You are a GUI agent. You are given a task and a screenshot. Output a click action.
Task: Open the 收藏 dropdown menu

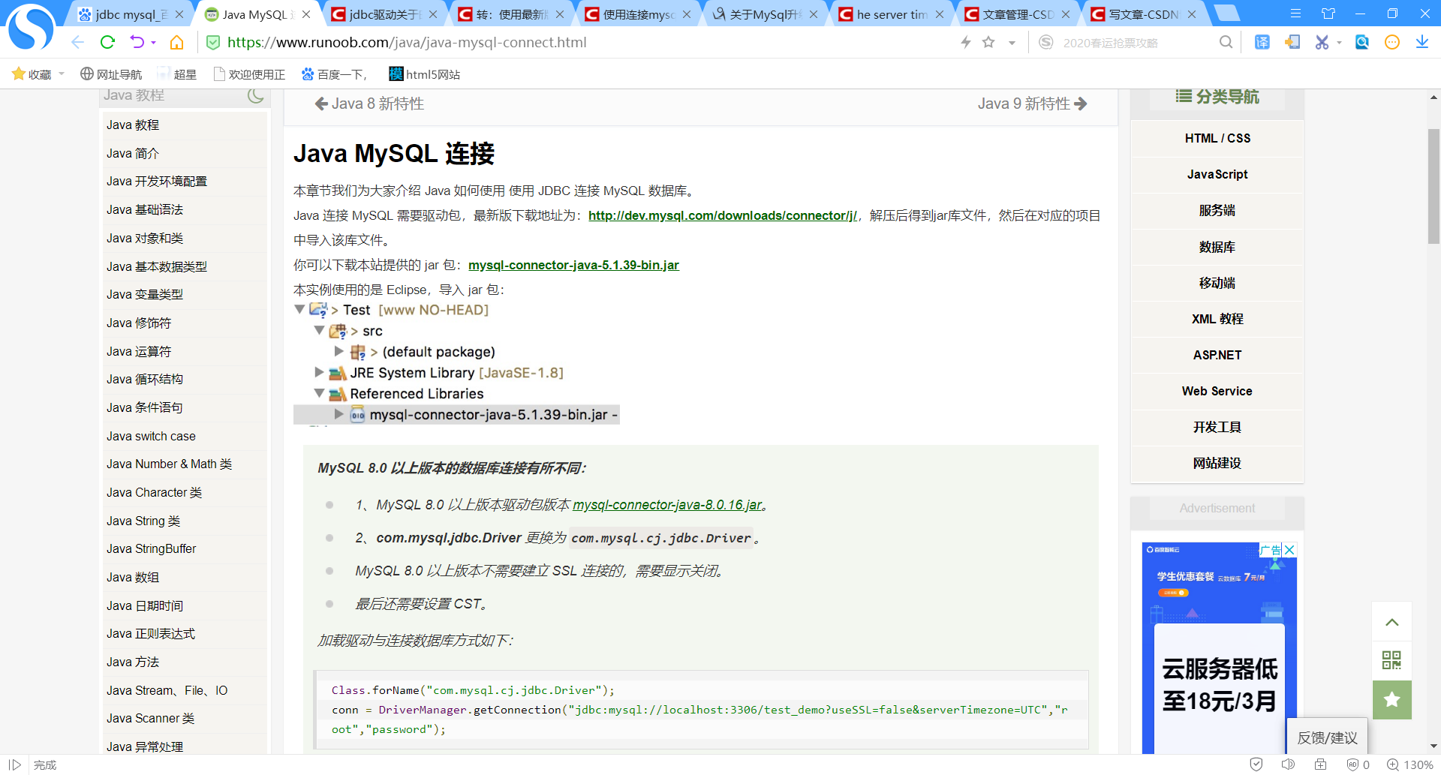point(38,74)
